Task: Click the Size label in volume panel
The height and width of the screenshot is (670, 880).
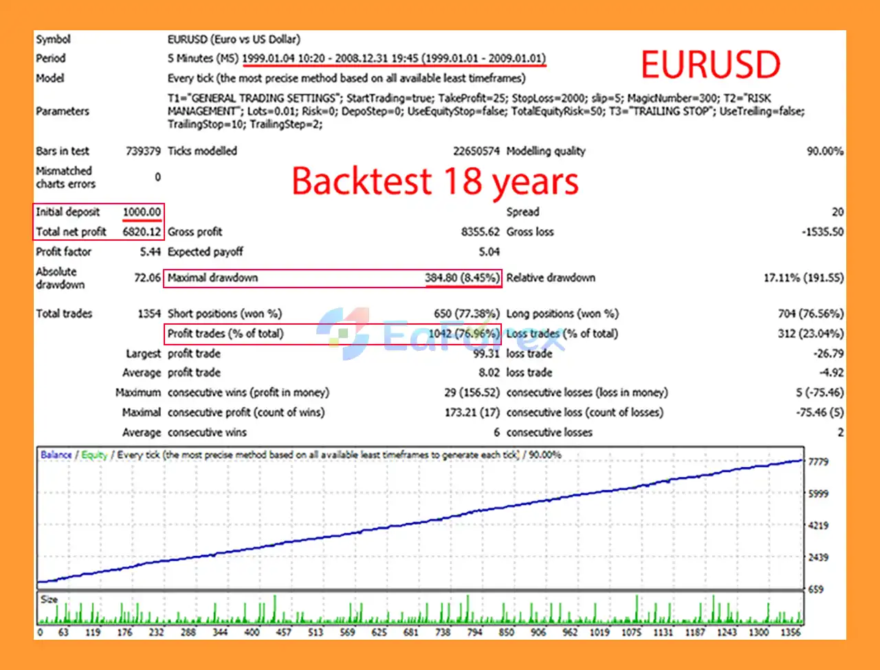Action: coord(49,599)
